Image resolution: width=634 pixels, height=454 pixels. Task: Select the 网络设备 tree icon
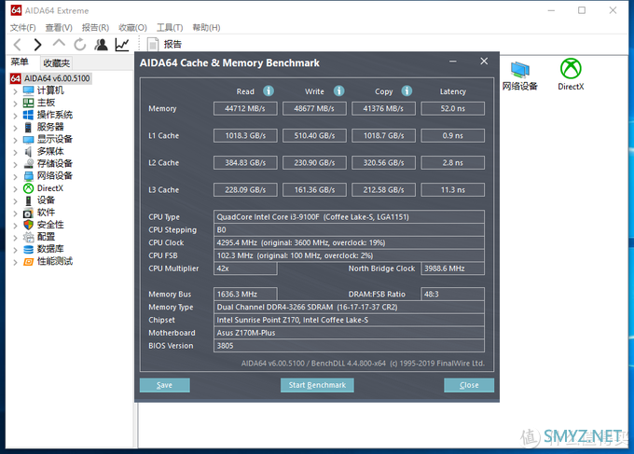(x=28, y=176)
